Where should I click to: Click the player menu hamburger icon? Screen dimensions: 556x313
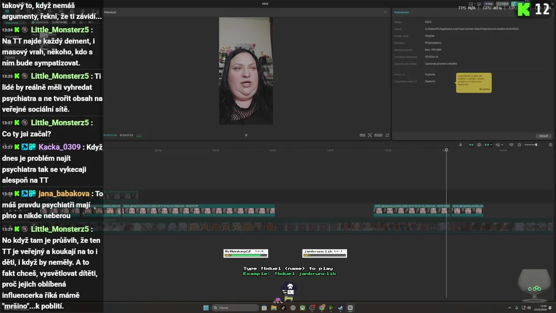click(x=385, y=12)
